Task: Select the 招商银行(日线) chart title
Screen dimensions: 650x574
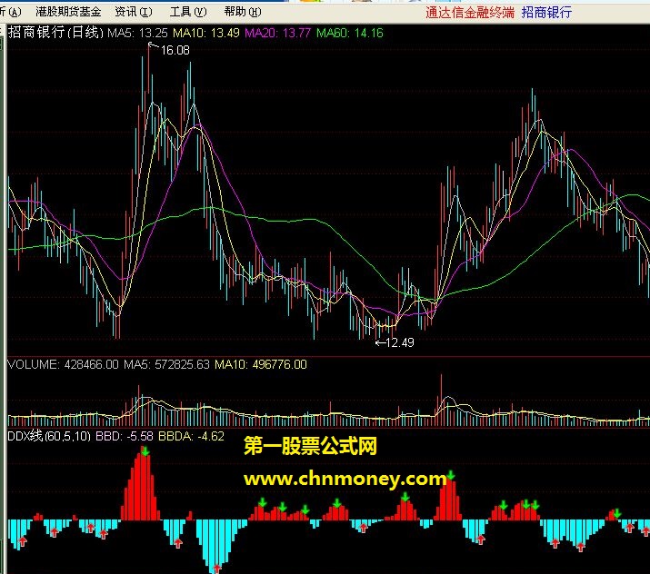Action: (55, 33)
